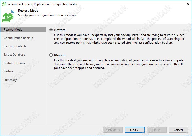
Task: Go to the Restore Options step
Action: (14, 63)
